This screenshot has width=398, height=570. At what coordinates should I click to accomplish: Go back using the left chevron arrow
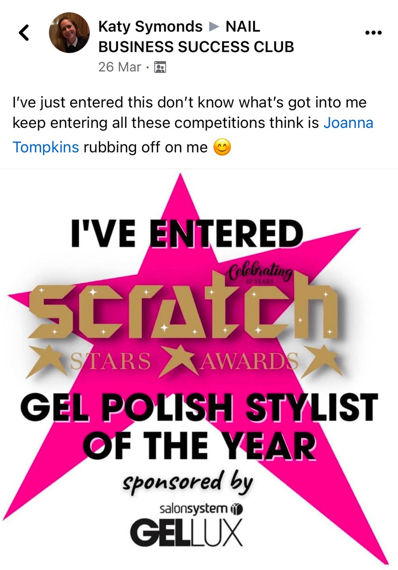coord(24,32)
